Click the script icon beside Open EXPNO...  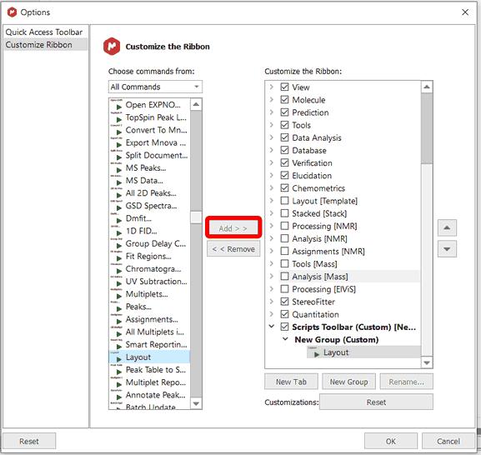coord(117,105)
